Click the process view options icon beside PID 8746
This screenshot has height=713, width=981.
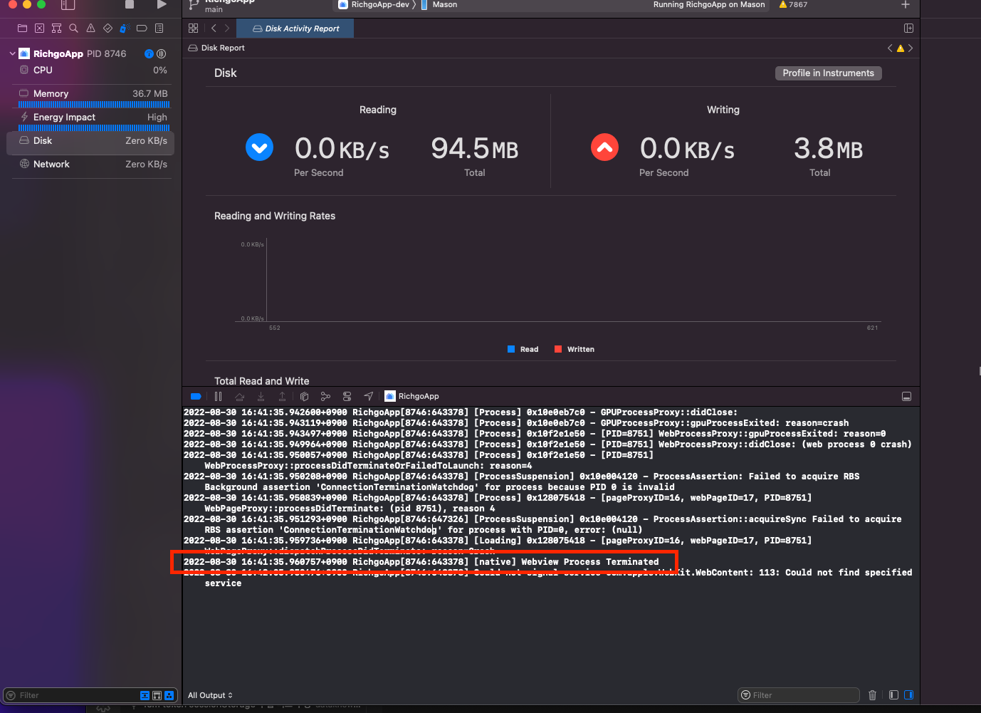click(x=161, y=53)
